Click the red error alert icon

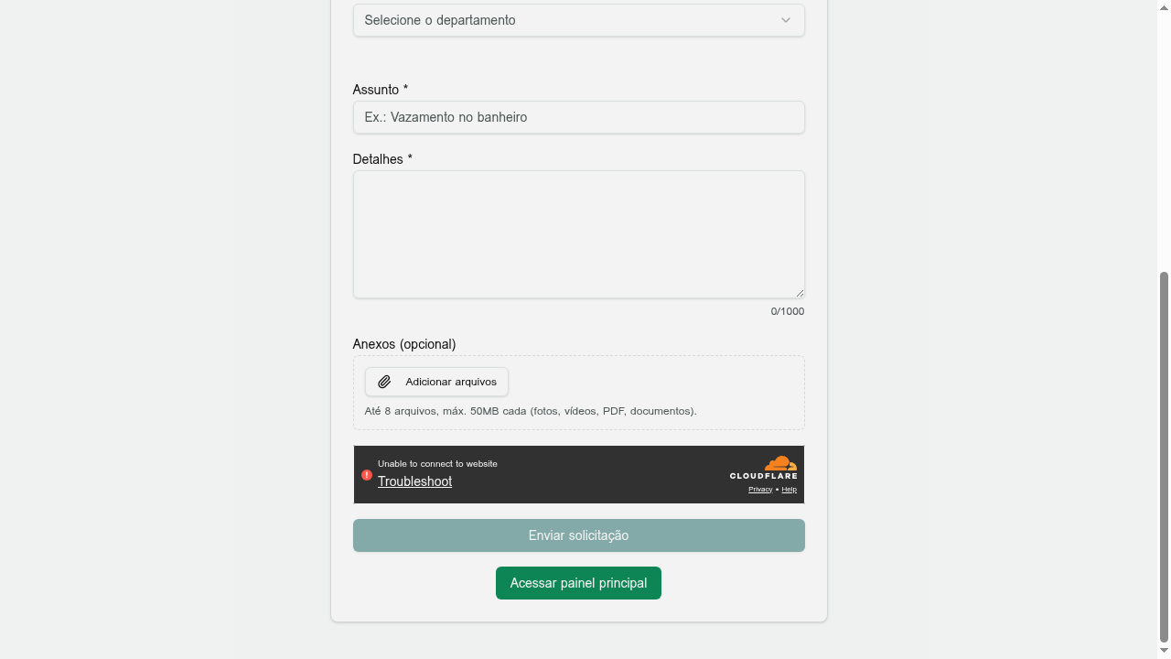coord(367,475)
